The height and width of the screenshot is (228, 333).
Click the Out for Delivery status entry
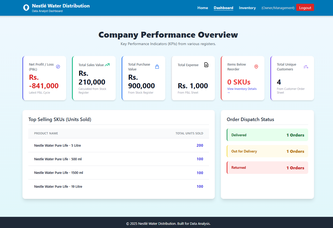[x=267, y=151]
